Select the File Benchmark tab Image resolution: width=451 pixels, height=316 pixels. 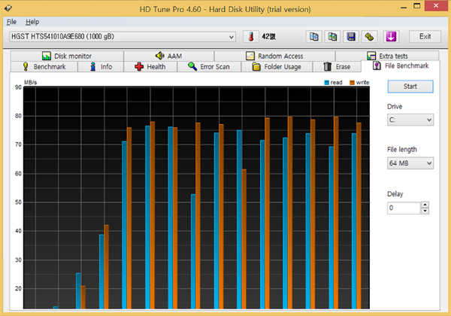[401, 66]
